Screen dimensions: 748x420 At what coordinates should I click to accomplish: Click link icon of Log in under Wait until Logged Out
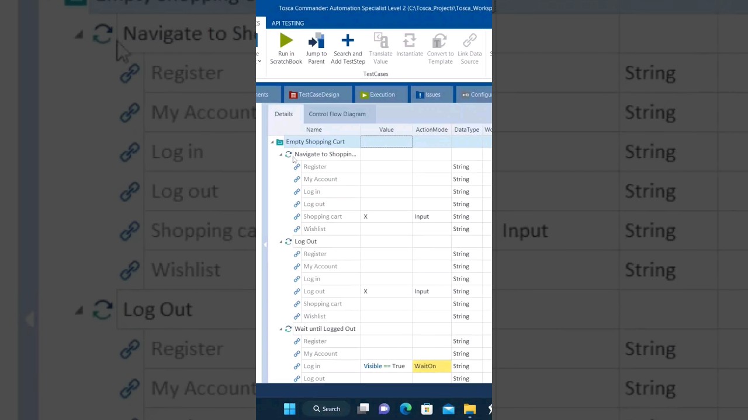[297, 366]
